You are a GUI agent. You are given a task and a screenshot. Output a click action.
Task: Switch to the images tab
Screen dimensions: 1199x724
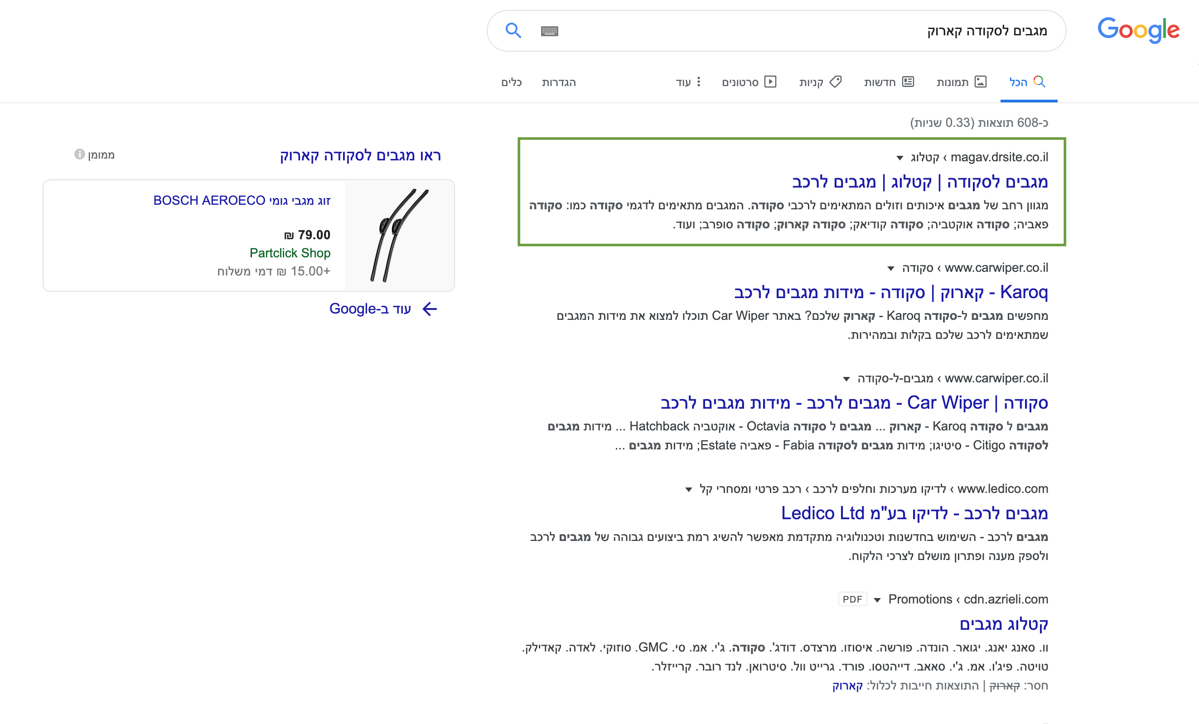961,82
